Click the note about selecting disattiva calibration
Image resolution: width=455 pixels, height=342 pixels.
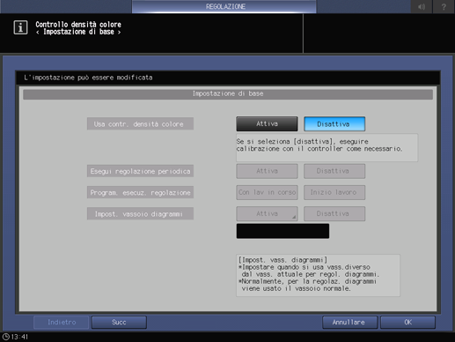click(x=327, y=147)
